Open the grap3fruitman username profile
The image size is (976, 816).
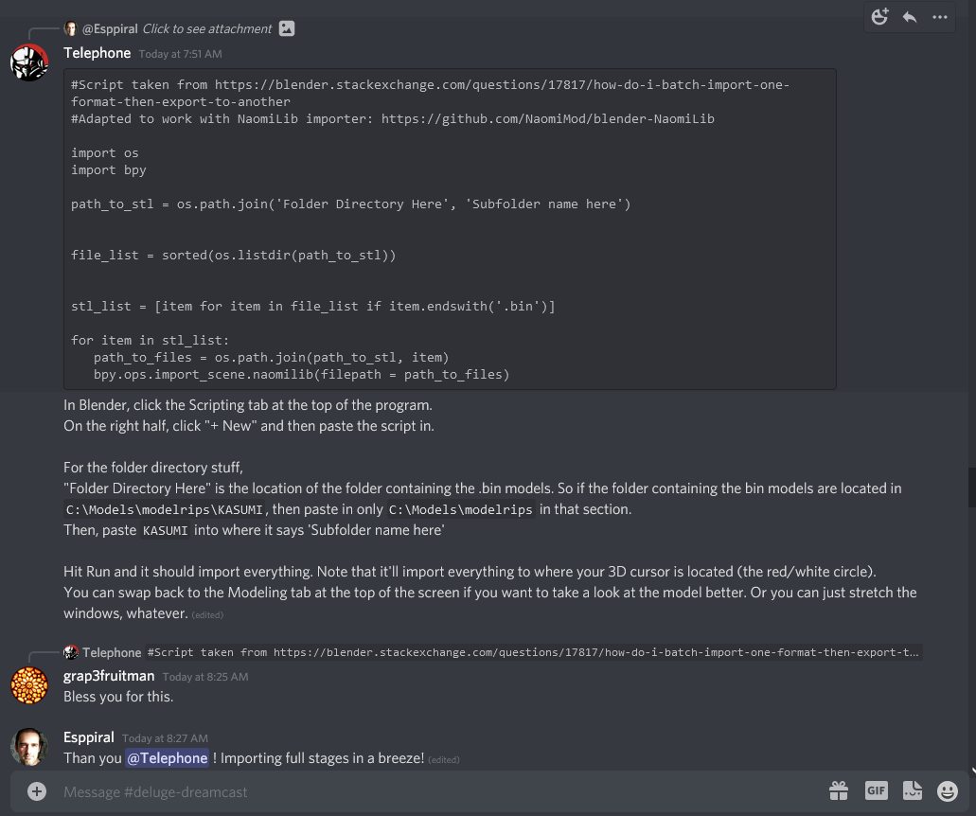pyautogui.click(x=109, y=676)
